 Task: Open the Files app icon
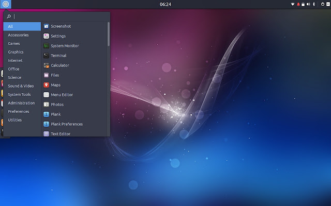pyautogui.click(x=46, y=75)
